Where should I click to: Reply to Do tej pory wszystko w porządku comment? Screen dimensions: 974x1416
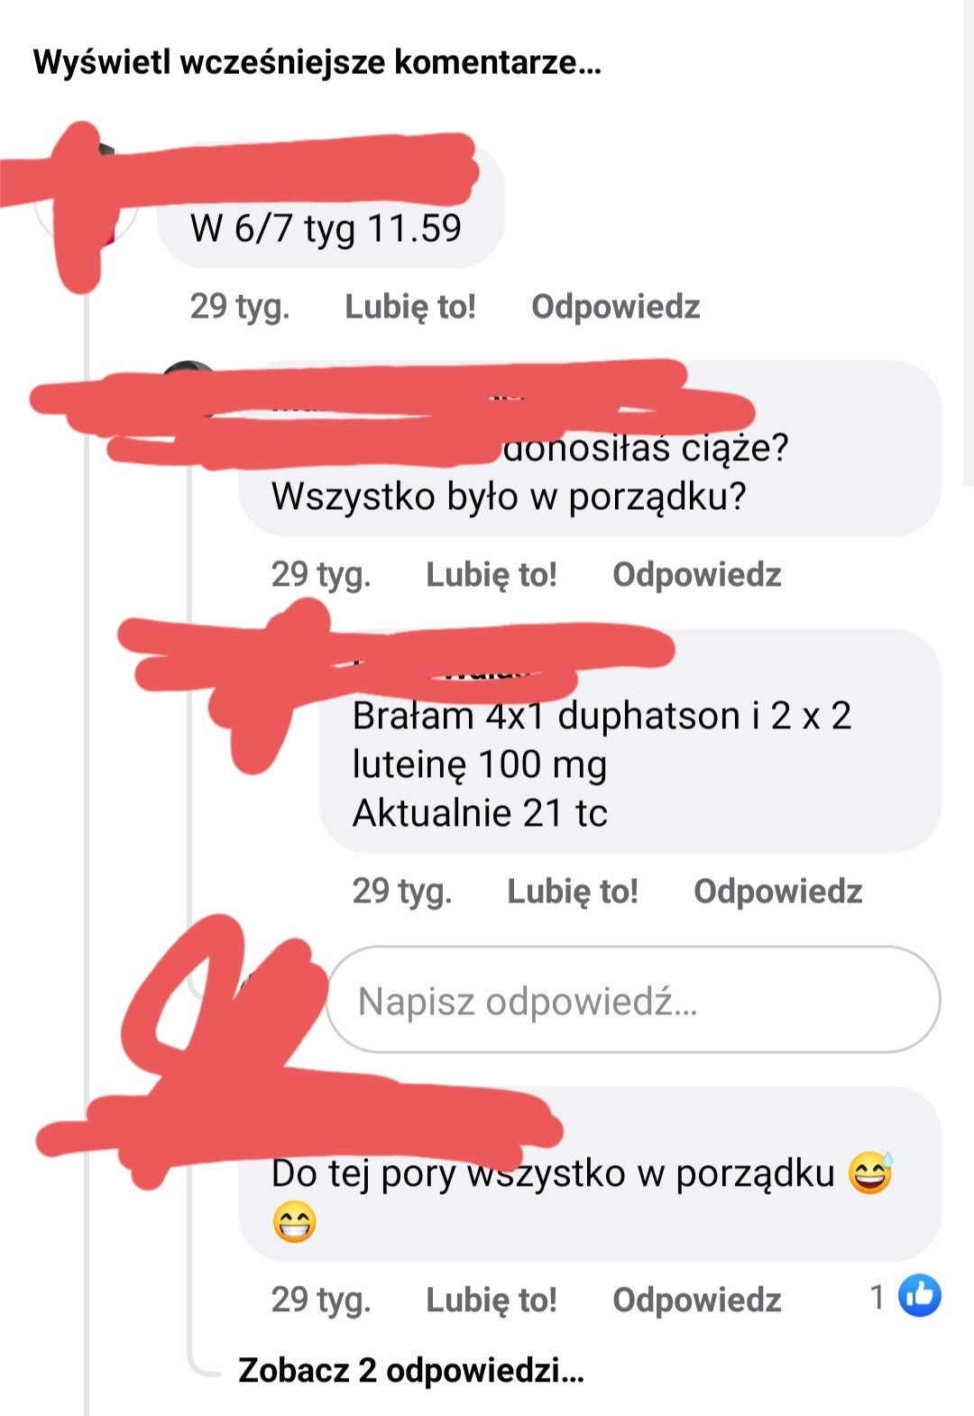pyautogui.click(x=696, y=1300)
